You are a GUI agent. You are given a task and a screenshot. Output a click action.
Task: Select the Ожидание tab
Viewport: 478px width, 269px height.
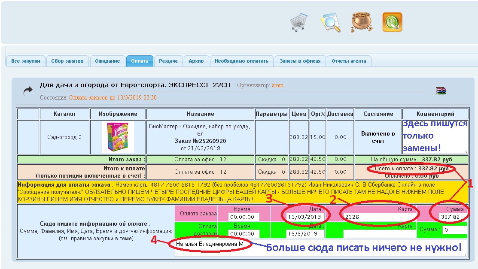point(107,61)
